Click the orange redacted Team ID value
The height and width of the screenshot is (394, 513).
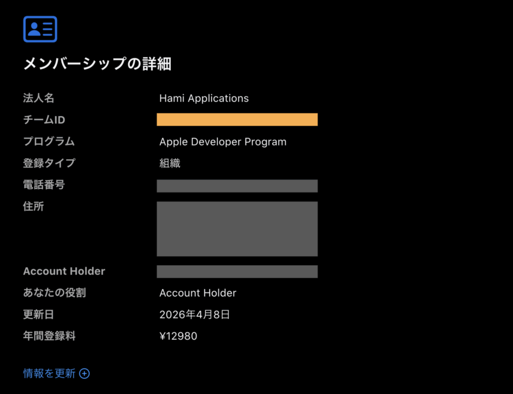[x=237, y=119]
